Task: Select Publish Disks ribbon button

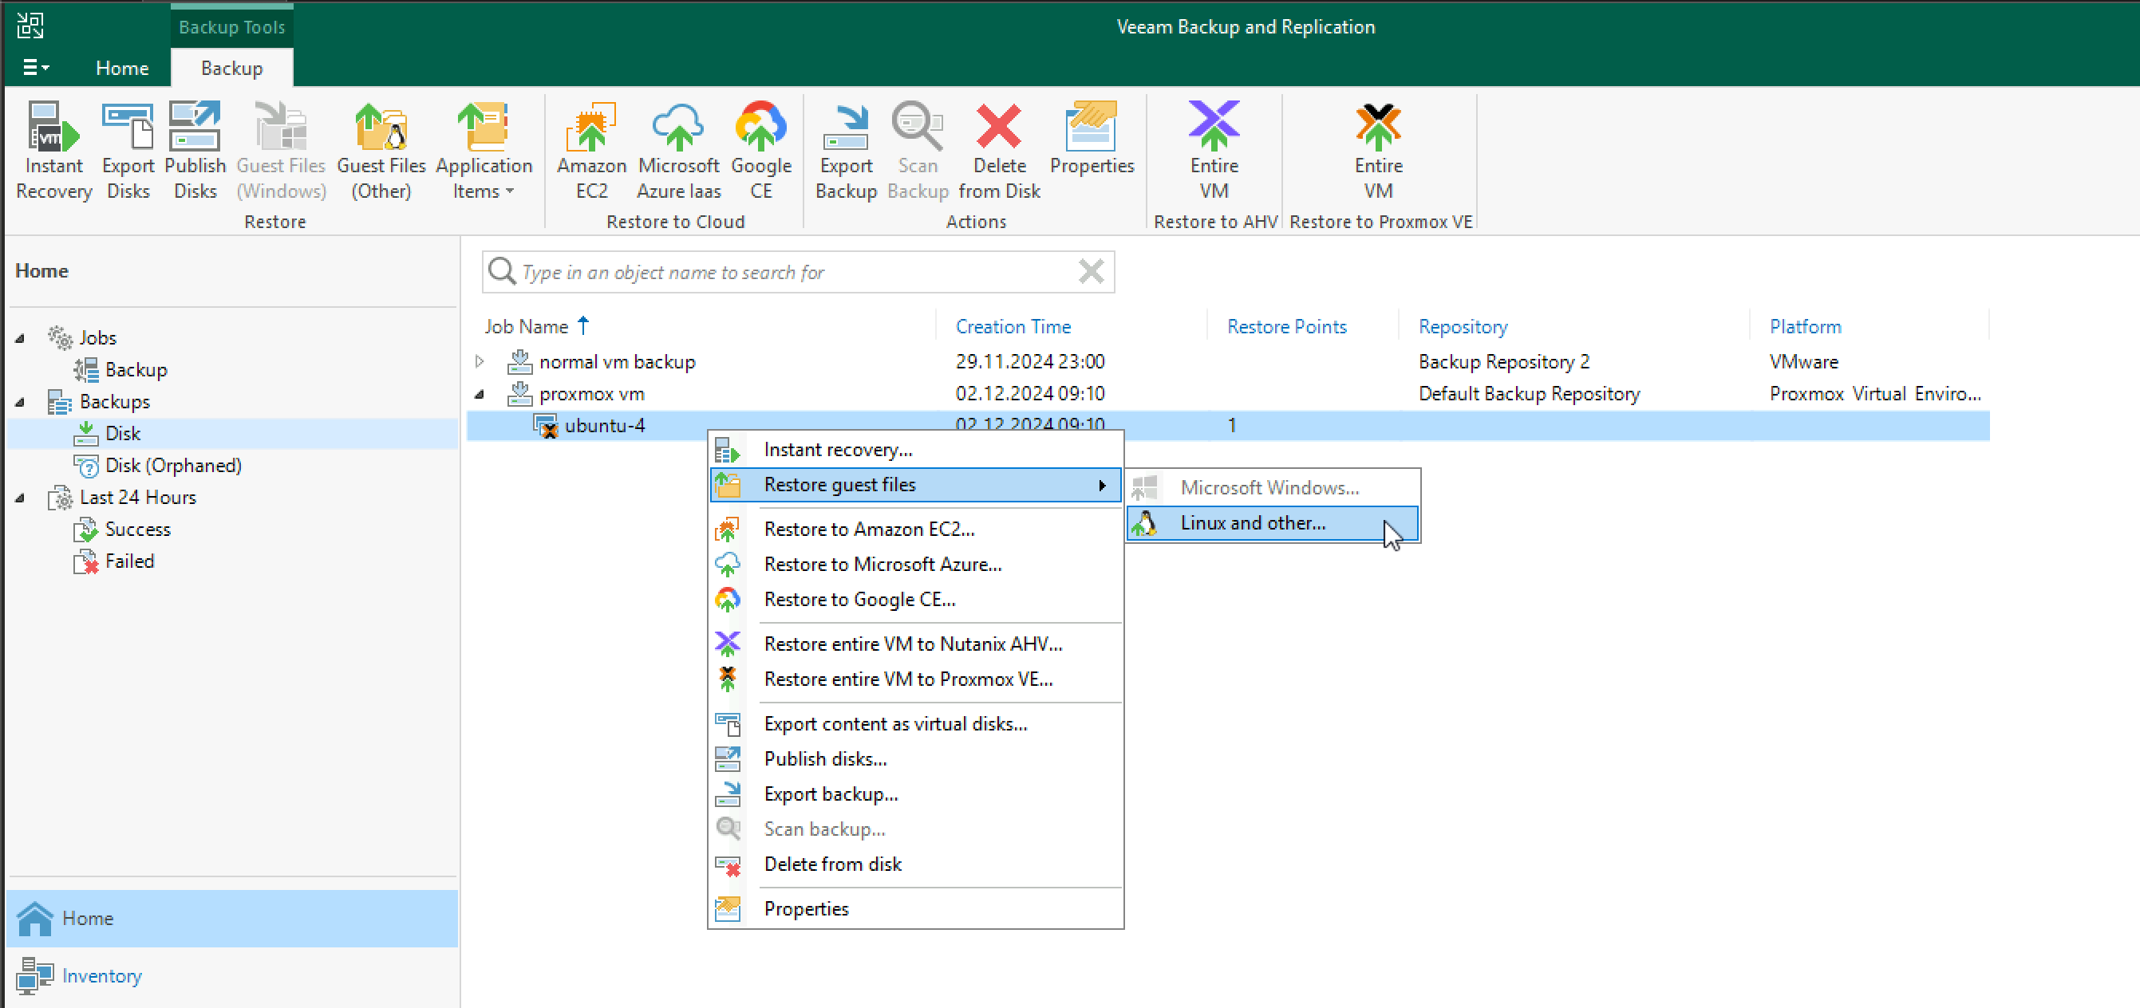Action: [x=195, y=151]
